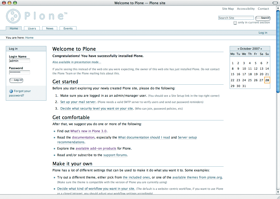
Task: Click the vertical scrollbar thumb
Action: (x=278, y=52)
